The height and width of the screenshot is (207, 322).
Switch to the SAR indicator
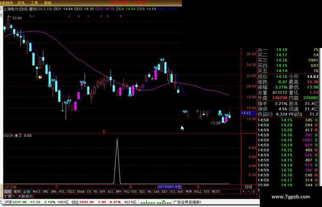[x=156, y=191]
